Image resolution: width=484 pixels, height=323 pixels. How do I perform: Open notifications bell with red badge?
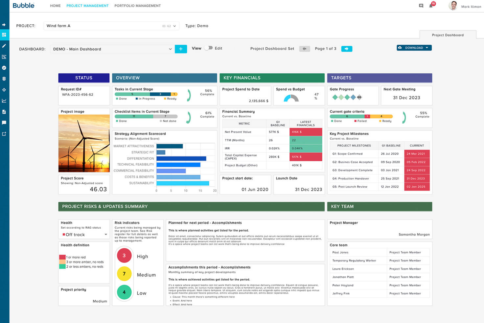point(431,5)
